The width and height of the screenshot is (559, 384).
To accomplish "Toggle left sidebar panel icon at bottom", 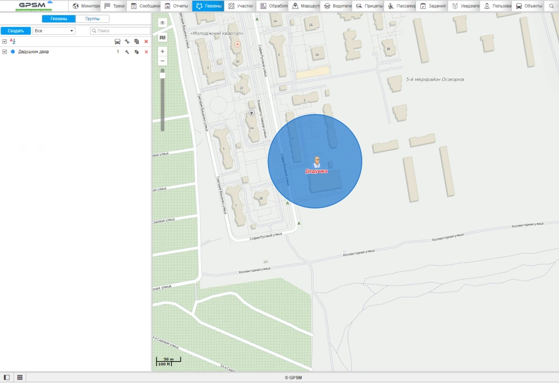I will 7,377.
